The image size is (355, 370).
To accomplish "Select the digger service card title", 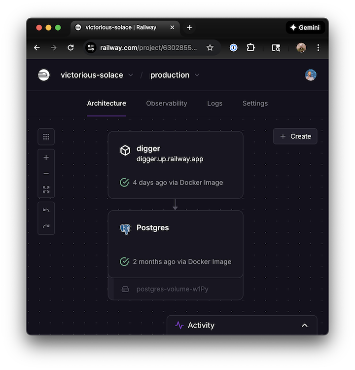I will [148, 148].
